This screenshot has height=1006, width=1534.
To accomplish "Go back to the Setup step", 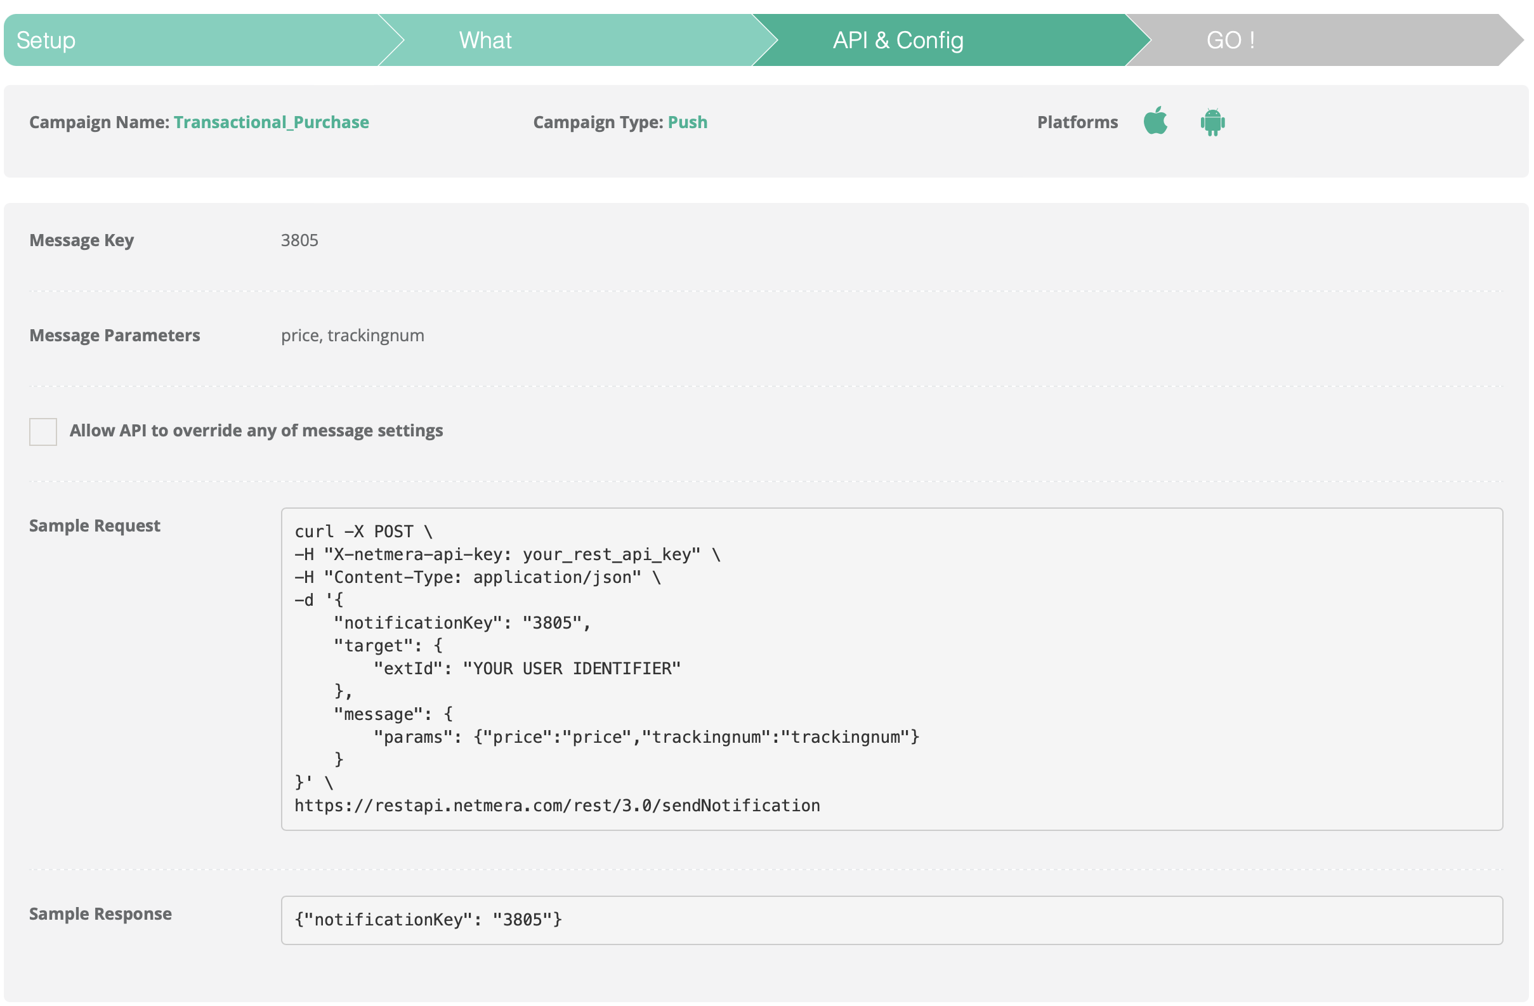I will coord(46,40).
